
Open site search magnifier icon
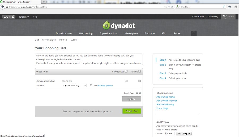point(194,33)
